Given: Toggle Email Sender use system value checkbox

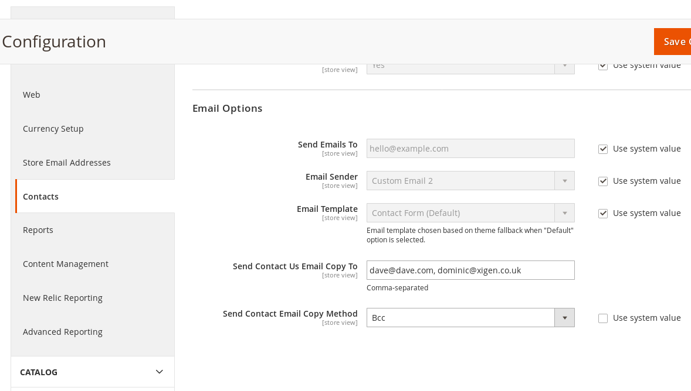Looking at the screenshot, I should [603, 181].
